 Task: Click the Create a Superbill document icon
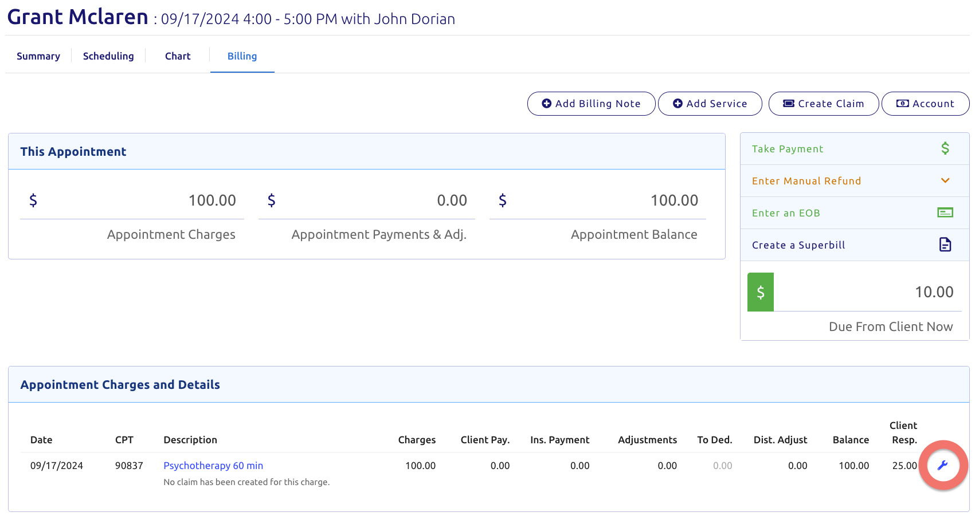click(x=945, y=245)
